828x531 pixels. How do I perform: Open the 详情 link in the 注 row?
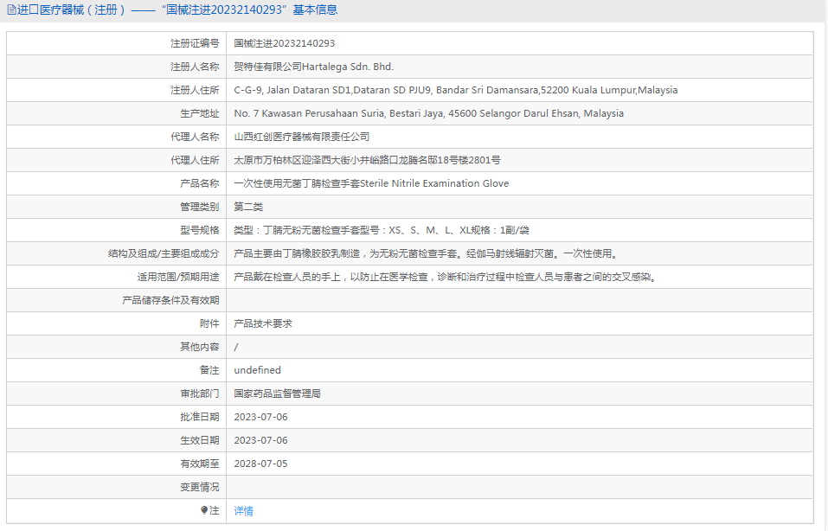(243, 510)
